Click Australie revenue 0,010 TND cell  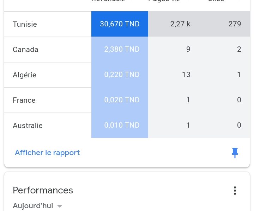pos(120,125)
